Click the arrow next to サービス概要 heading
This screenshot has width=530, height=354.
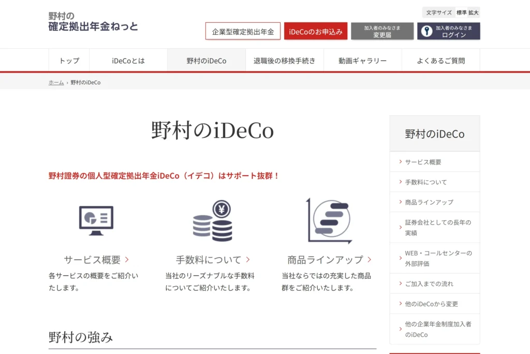coord(127,260)
